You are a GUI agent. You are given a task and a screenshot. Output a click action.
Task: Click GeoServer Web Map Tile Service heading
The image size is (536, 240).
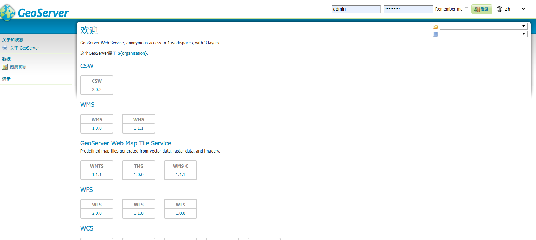(x=126, y=143)
